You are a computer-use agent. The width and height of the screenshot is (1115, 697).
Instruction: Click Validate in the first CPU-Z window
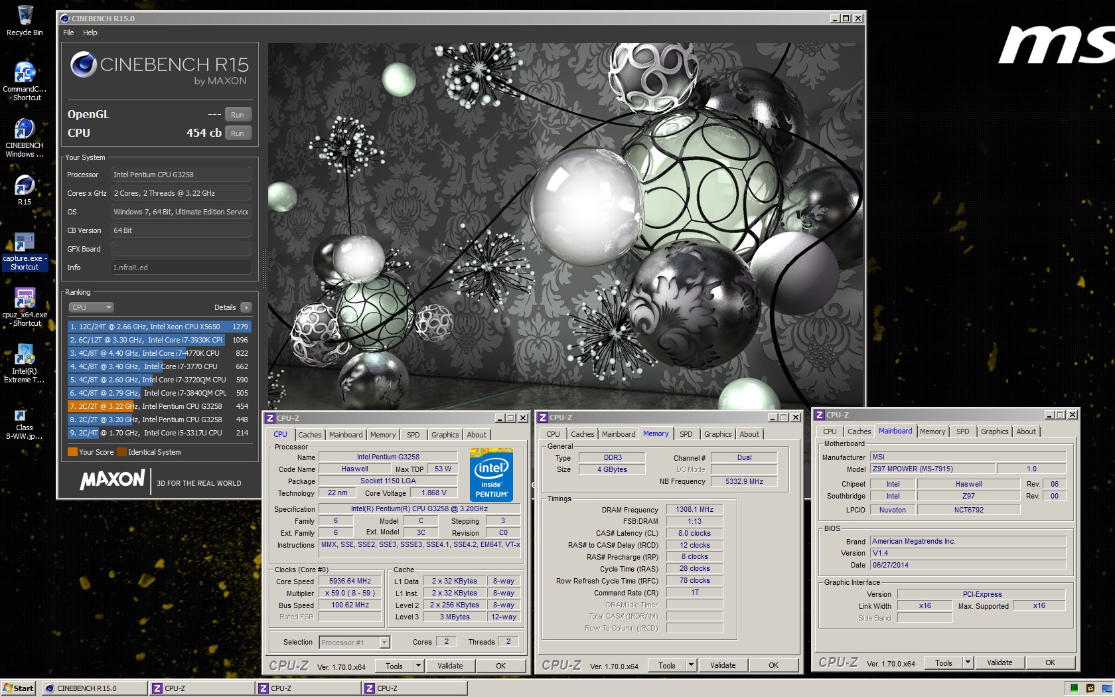pyautogui.click(x=450, y=666)
